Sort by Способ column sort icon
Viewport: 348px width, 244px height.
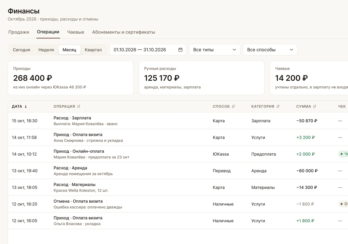(x=233, y=106)
